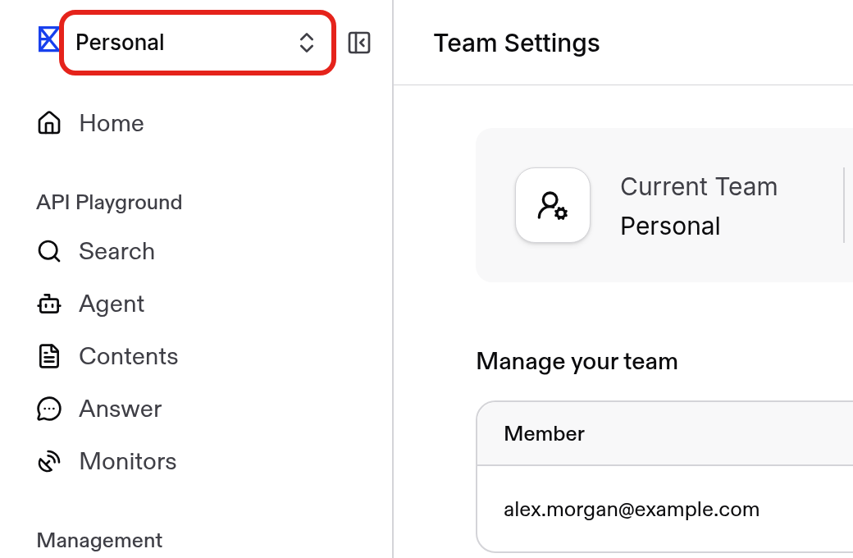
Task: Open the Personal team switcher dropdown
Action: click(197, 43)
